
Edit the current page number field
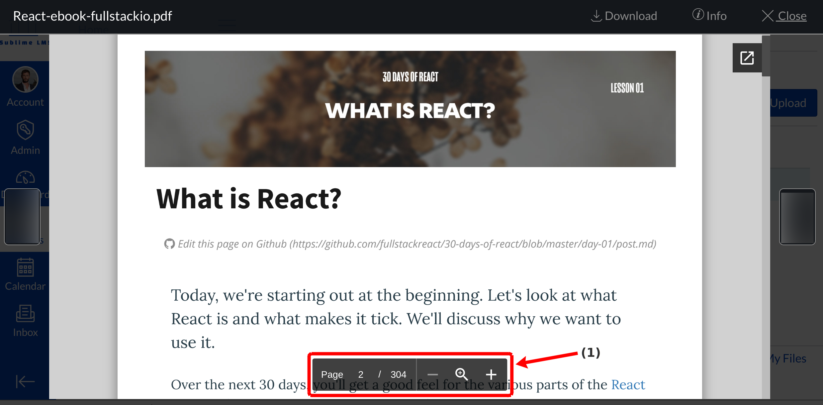coord(361,374)
